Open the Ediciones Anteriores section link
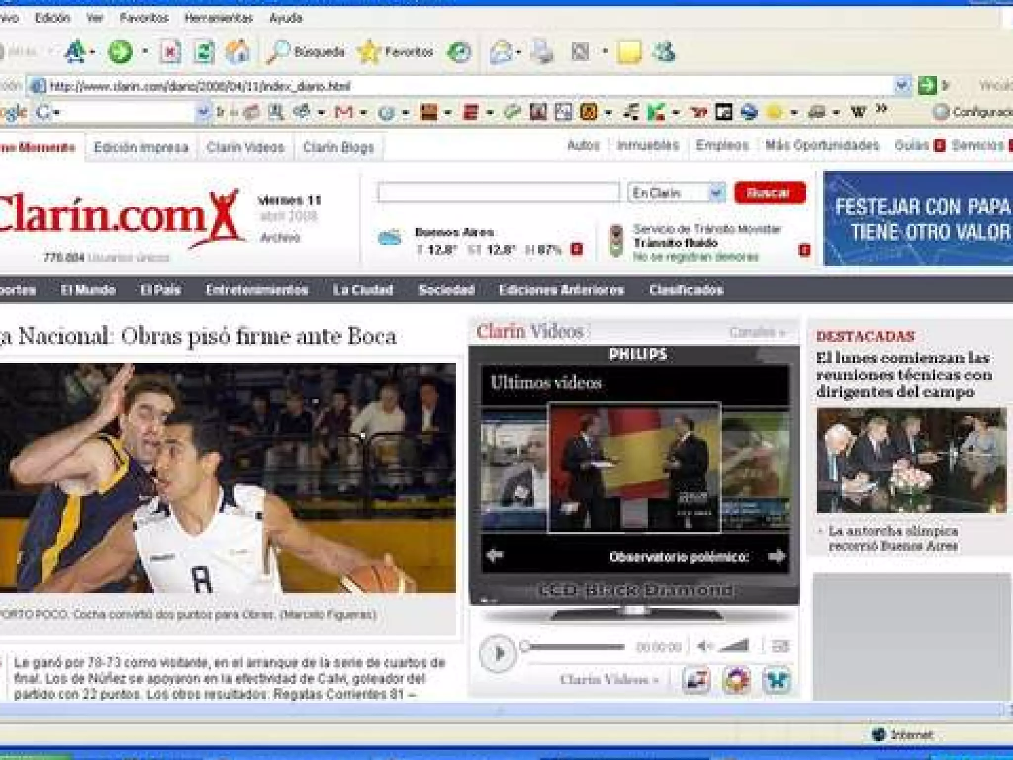Viewport: 1013px width, 760px height. tap(561, 289)
